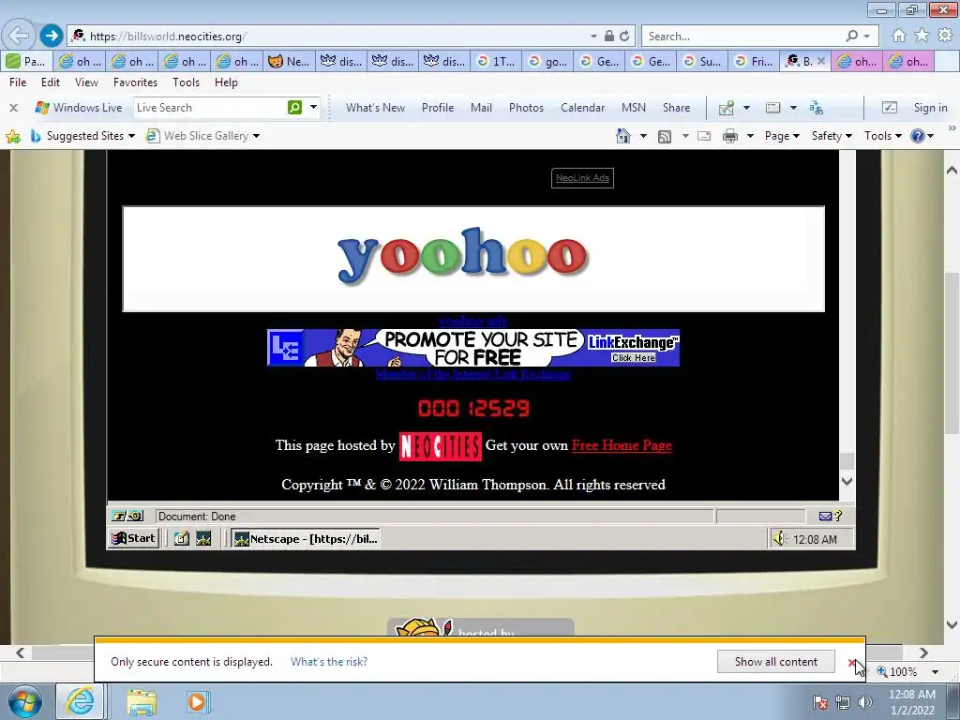The width and height of the screenshot is (960, 720).
Task: Click the NeoLink Ads button
Action: click(582, 178)
